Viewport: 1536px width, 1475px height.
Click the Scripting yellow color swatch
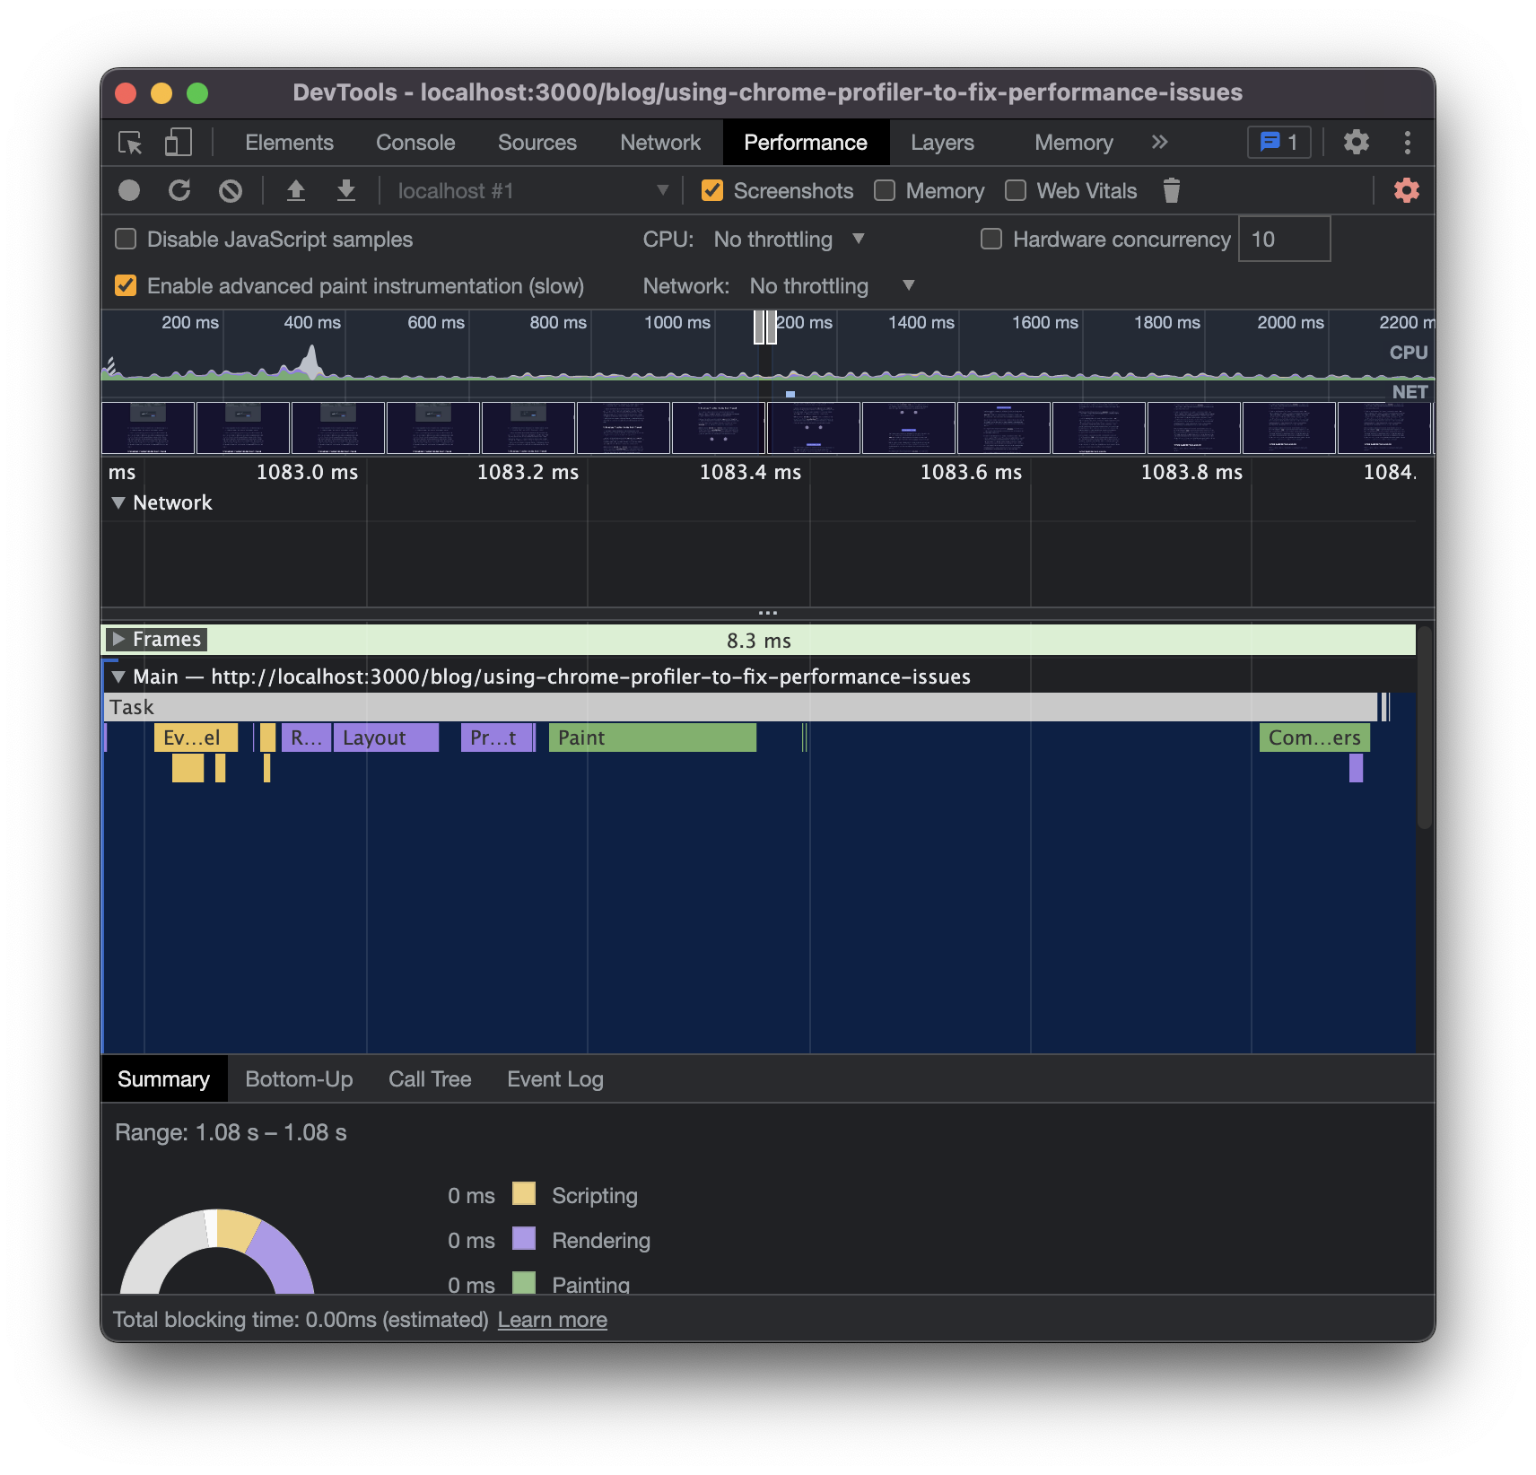524,1194
